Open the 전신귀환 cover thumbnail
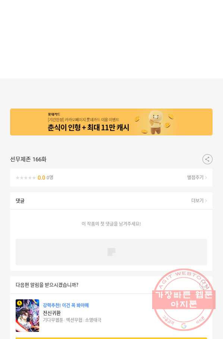Viewport: 223px width, 339px height. [x=27, y=315]
